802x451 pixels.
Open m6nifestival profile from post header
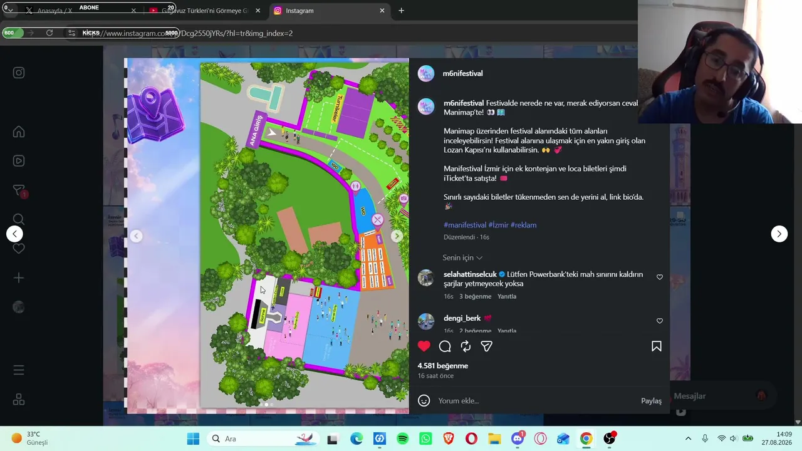pyautogui.click(x=462, y=73)
